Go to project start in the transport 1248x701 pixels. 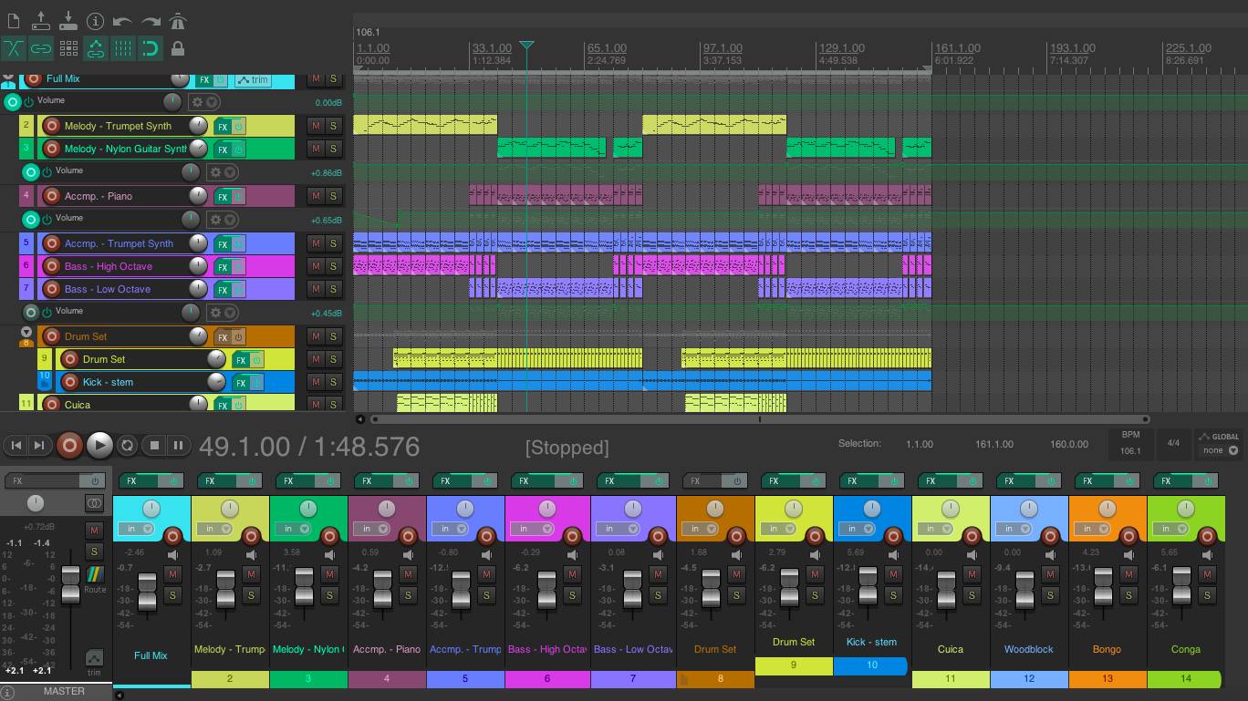point(16,445)
